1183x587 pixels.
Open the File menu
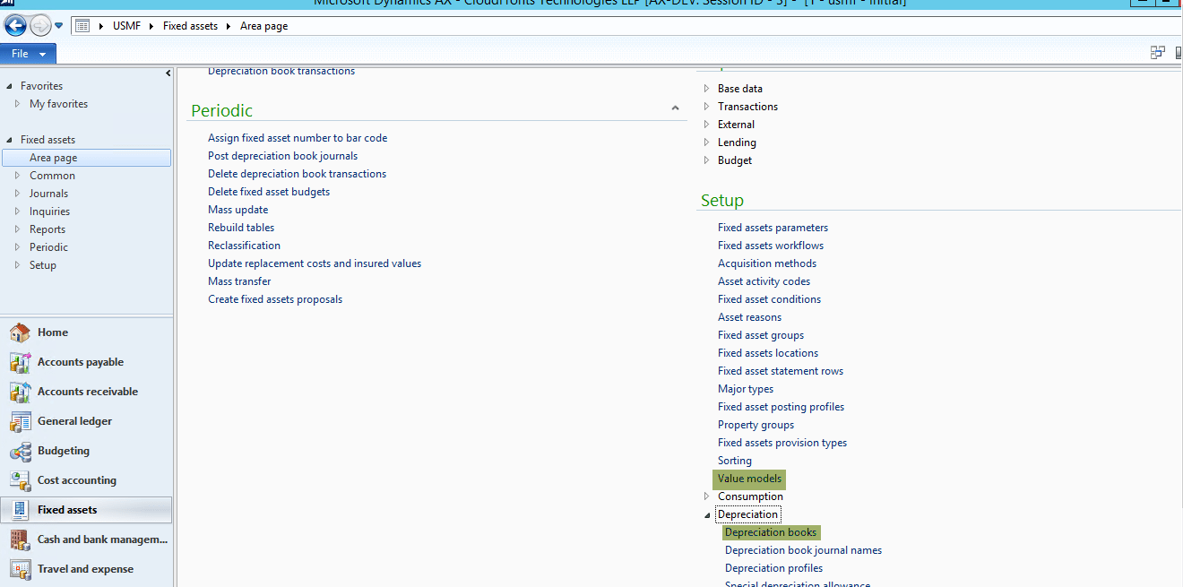(28, 54)
